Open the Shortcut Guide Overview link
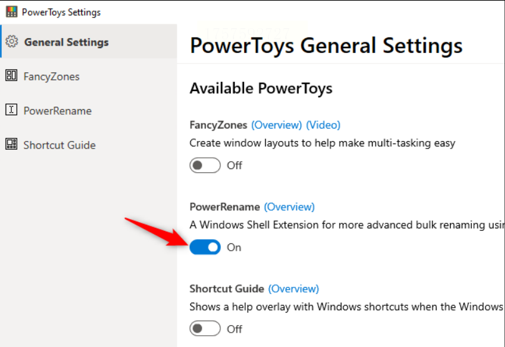This screenshot has height=347, width=505. tap(294, 289)
